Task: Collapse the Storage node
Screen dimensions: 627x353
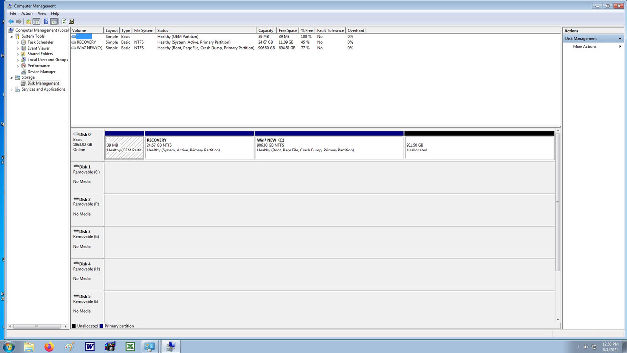Action: [x=11, y=77]
